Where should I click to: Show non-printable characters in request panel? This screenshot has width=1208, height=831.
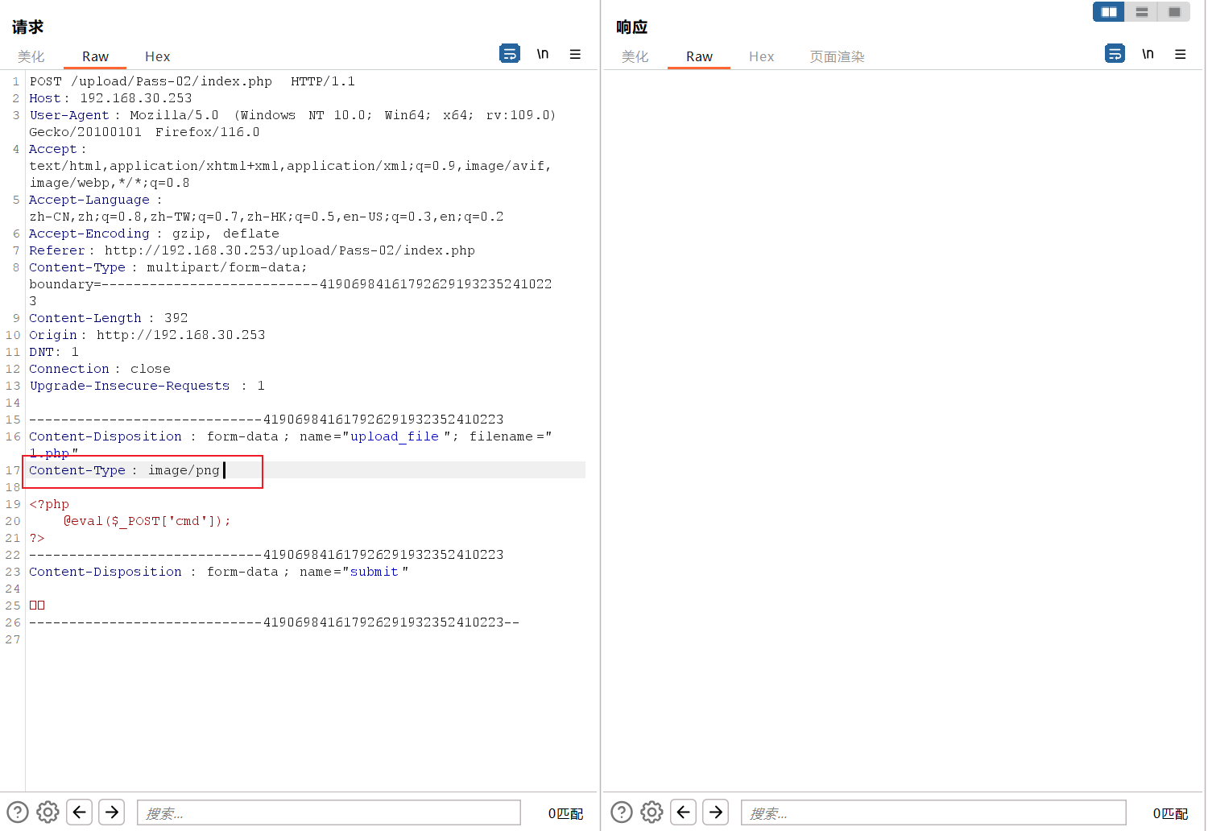click(543, 54)
